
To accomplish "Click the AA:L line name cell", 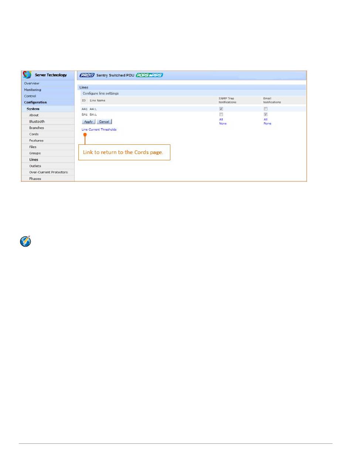I will pos(93,109).
